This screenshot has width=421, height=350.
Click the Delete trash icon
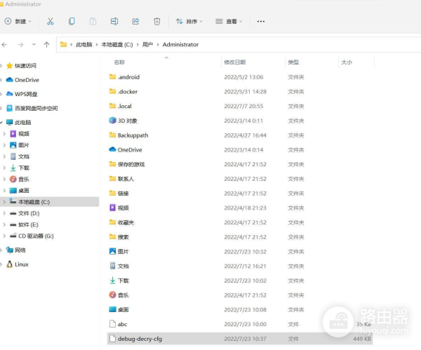[x=156, y=21]
